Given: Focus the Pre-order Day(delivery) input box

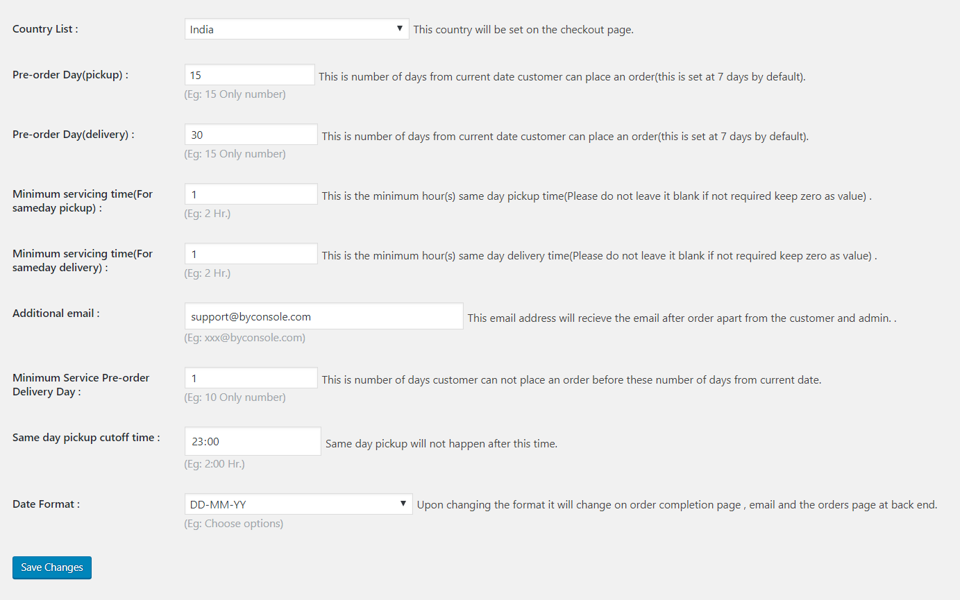Looking at the screenshot, I should pos(251,135).
